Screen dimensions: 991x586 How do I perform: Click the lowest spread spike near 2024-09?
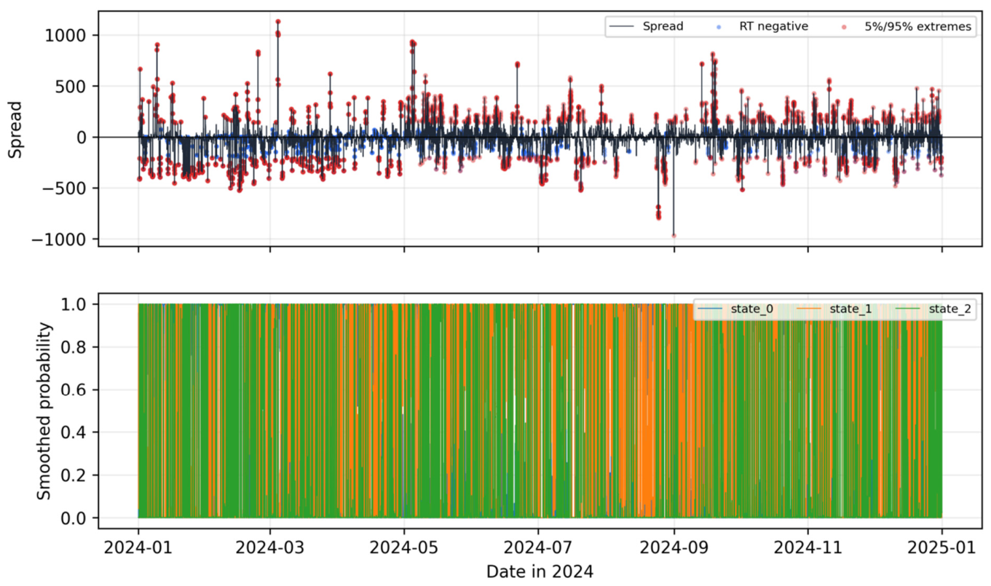[x=674, y=235]
